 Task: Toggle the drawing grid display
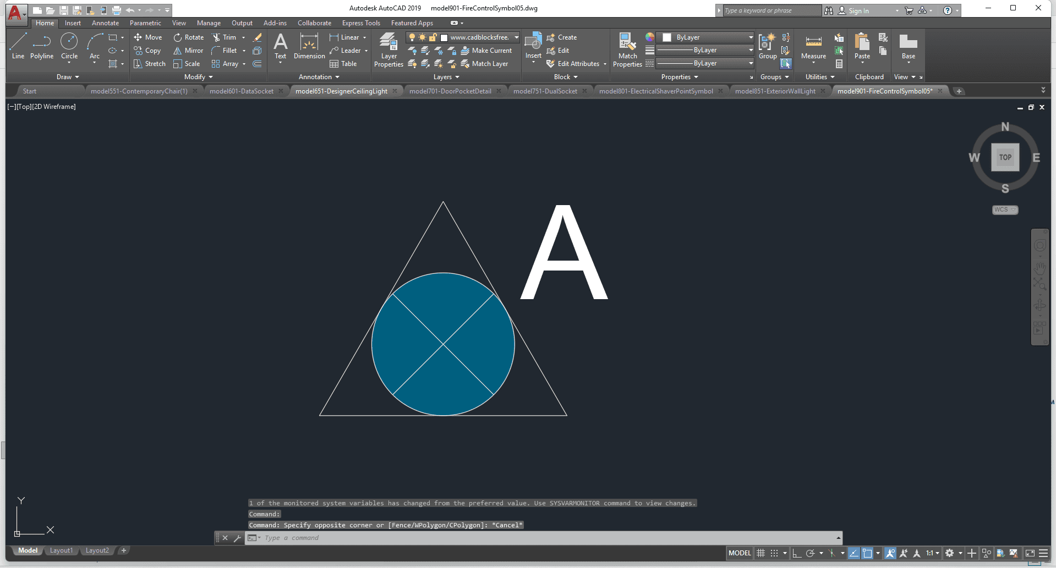point(760,553)
